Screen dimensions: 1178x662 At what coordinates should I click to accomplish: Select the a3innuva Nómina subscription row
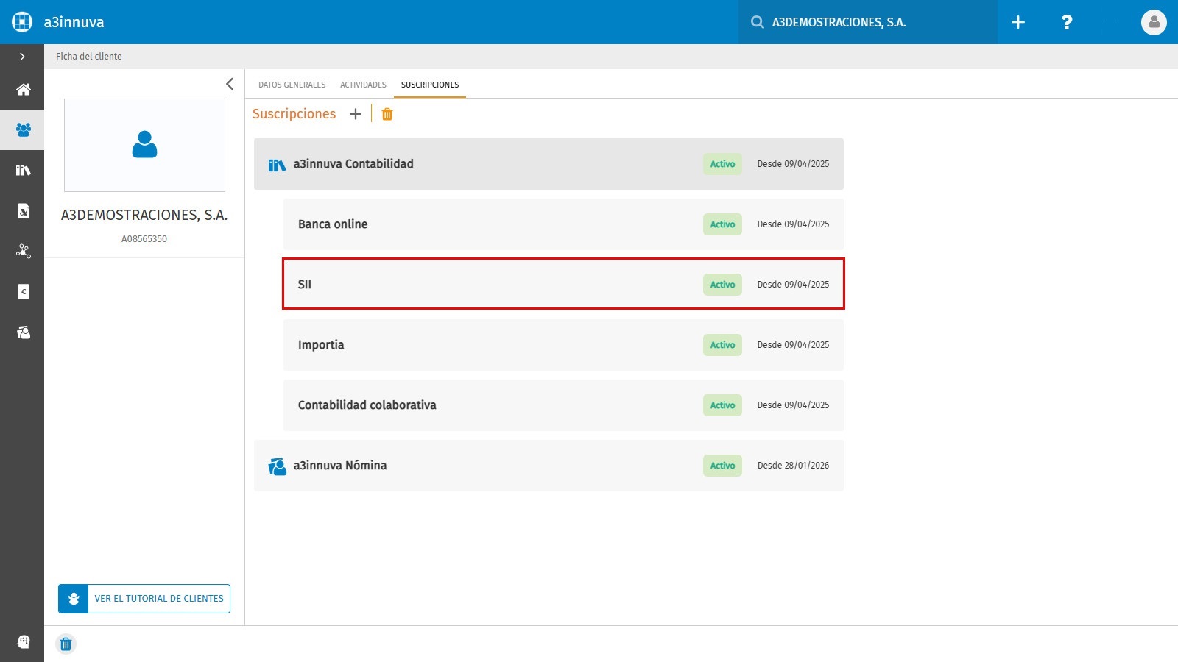tap(549, 466)
